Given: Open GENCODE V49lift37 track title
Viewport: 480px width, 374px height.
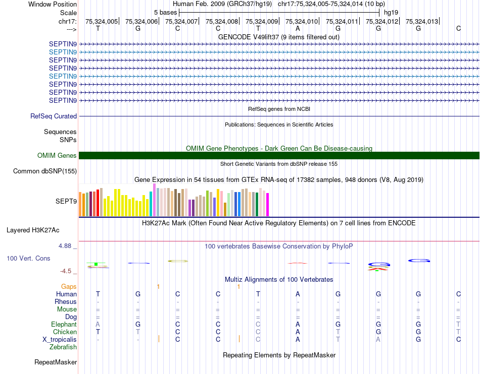Looking at the screenshot, I should click(x=278, y=37).
